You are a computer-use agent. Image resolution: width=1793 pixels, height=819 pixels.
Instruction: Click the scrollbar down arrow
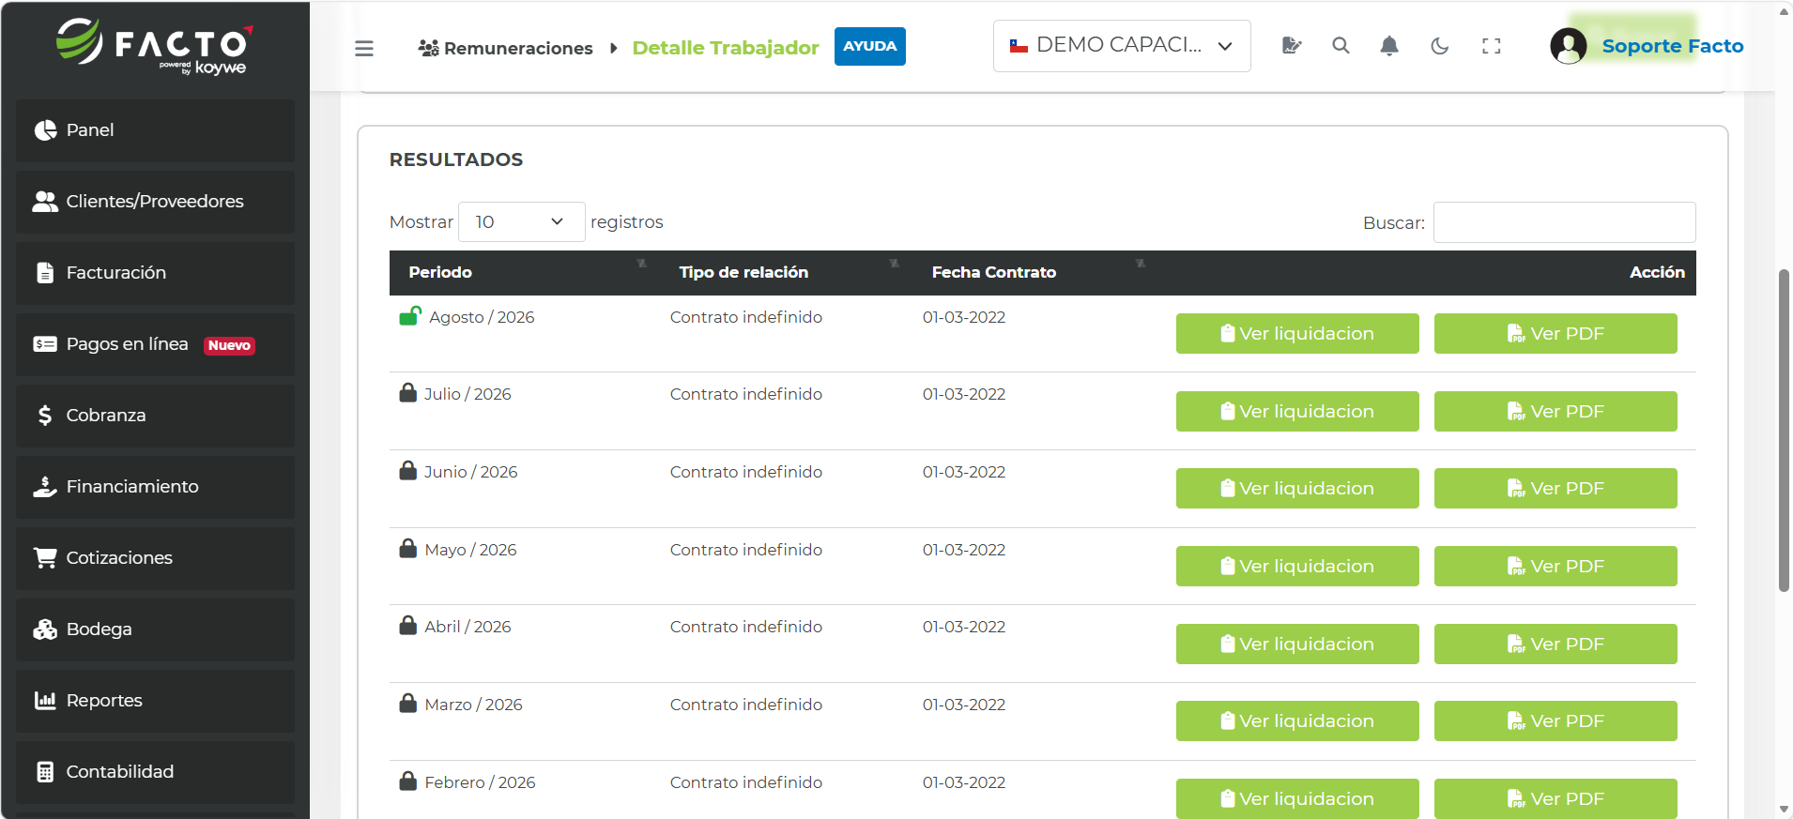1784,809
